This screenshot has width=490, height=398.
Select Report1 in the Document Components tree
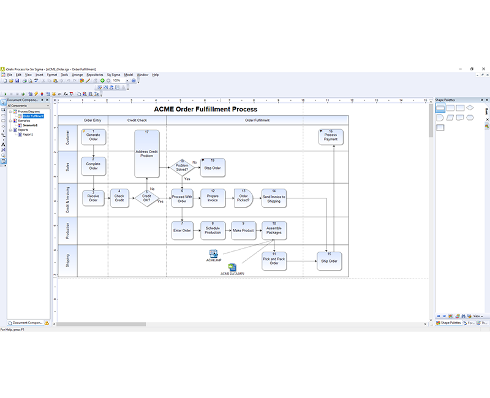[29, 134]
